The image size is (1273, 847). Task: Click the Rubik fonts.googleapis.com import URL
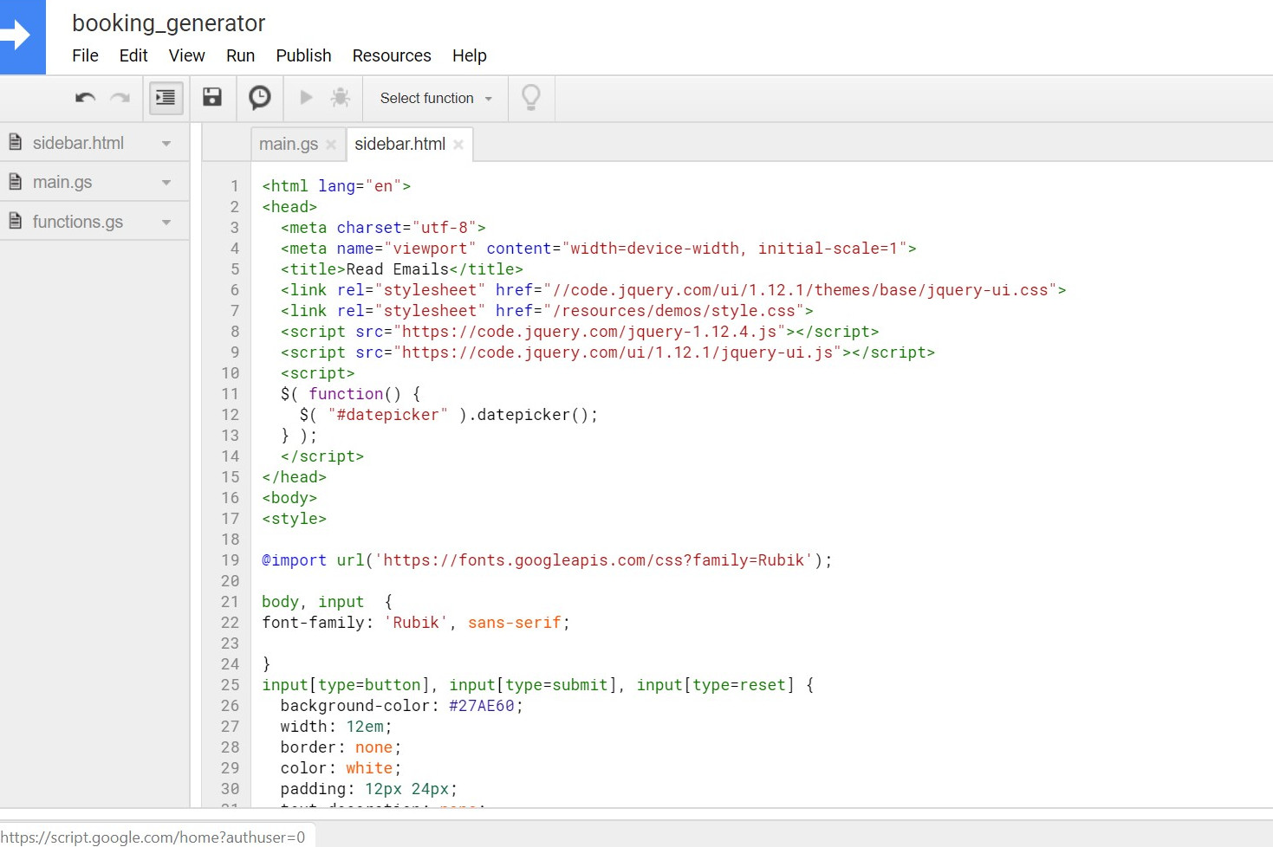click(594, 560)
